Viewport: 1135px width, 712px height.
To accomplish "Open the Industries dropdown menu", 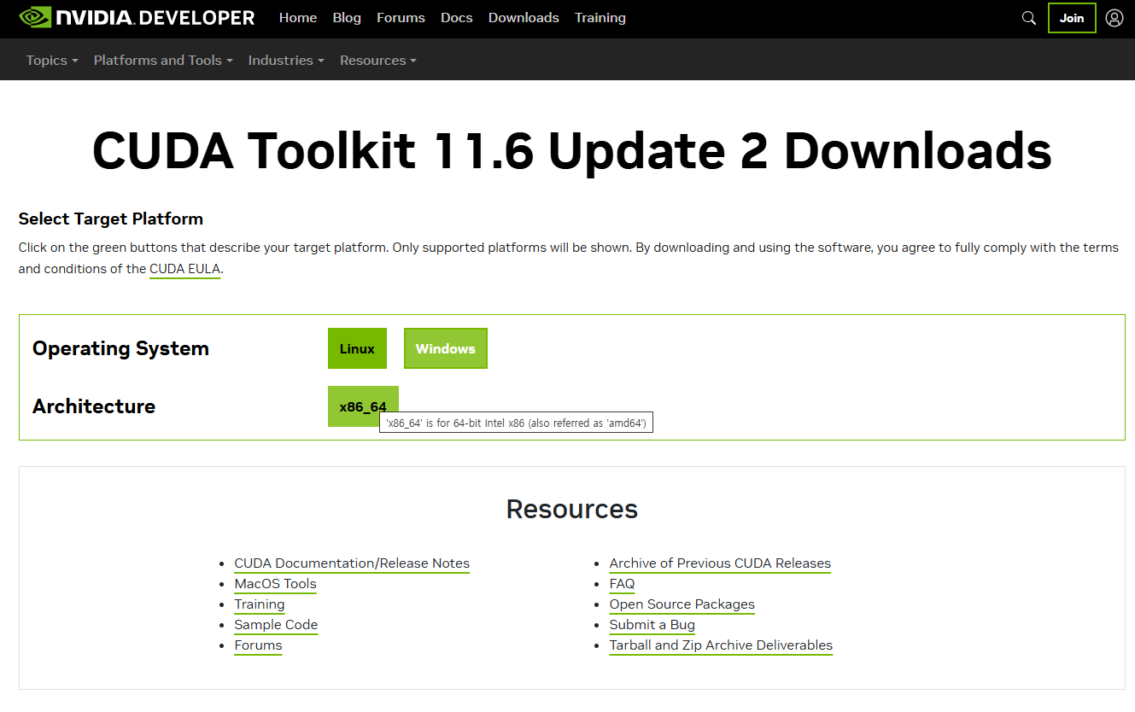I will (x=286, y=61).
